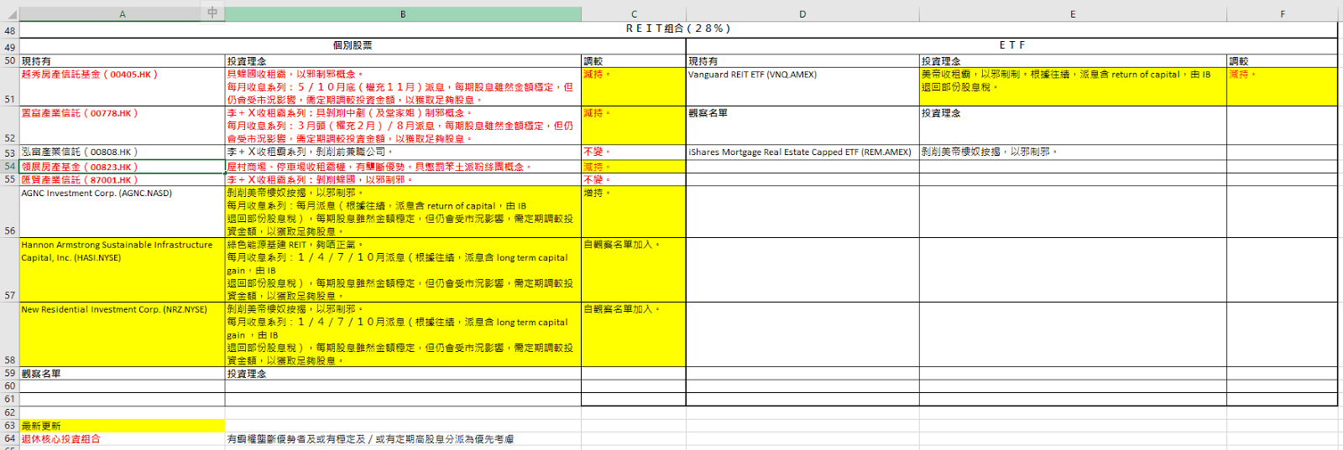Click the '增持。' cell for AGNC

click(634, 212)
